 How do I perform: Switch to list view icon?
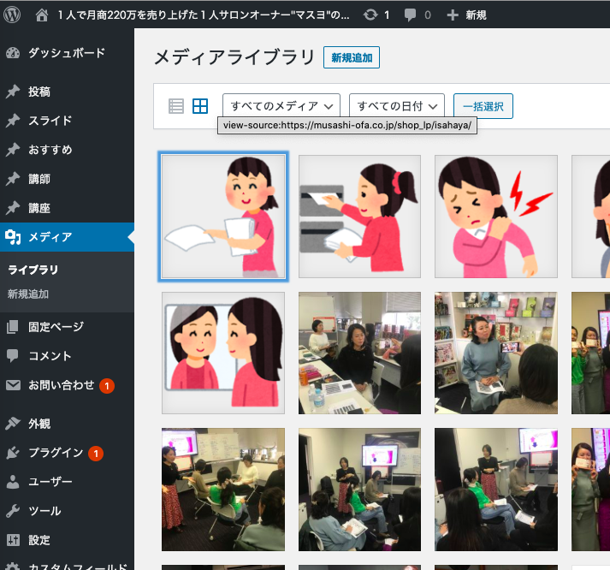(176, 106)
